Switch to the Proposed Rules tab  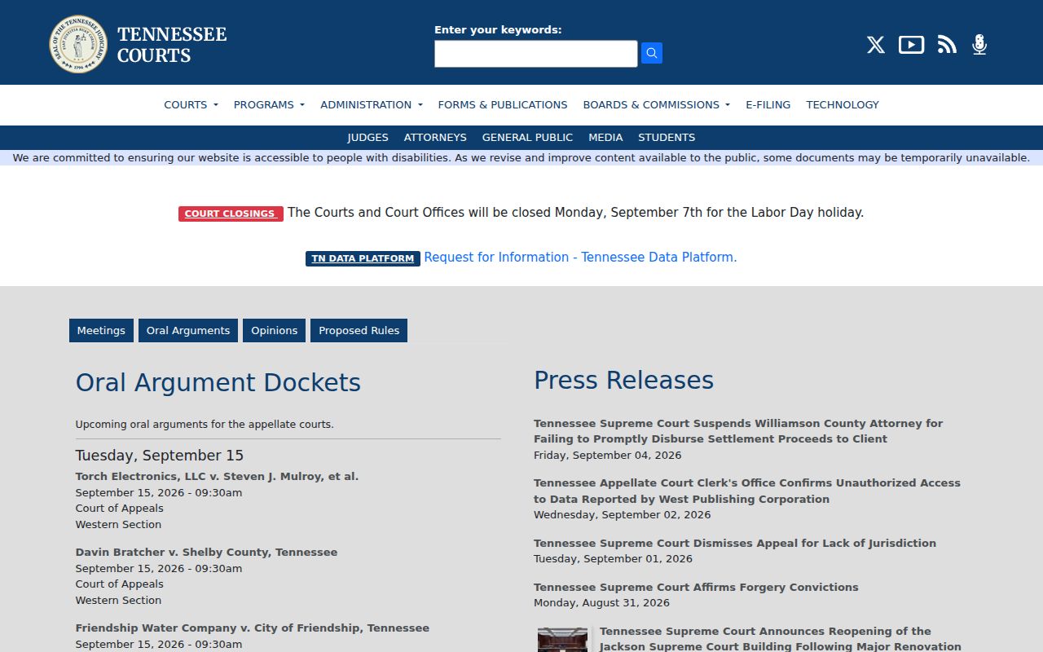coord(359,330)
